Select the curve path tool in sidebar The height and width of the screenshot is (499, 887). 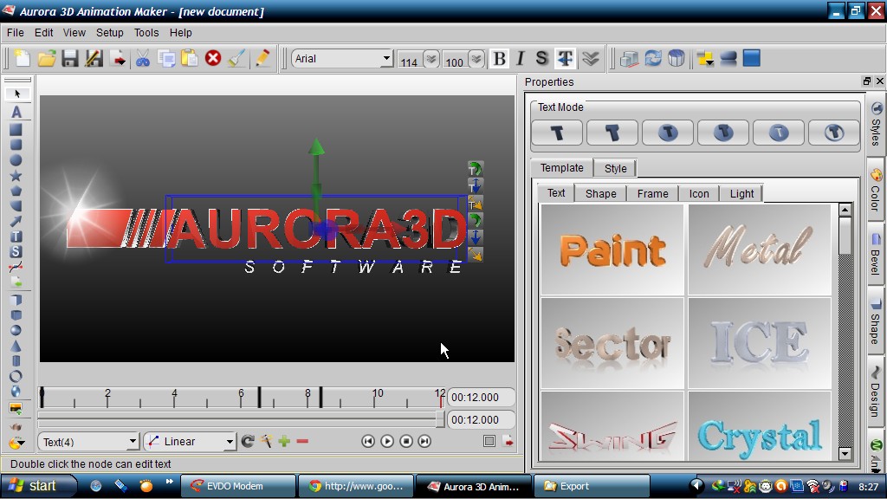point(16,267)
